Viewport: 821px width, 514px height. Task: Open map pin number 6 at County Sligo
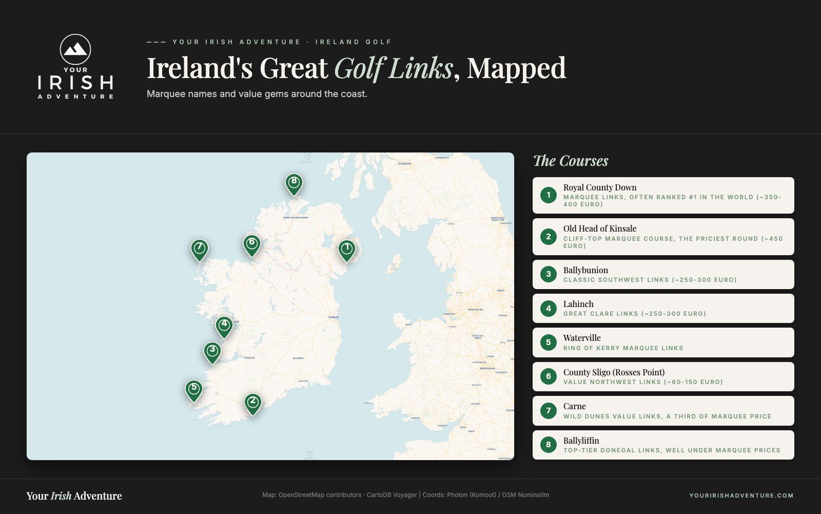[x=252, y=245]
